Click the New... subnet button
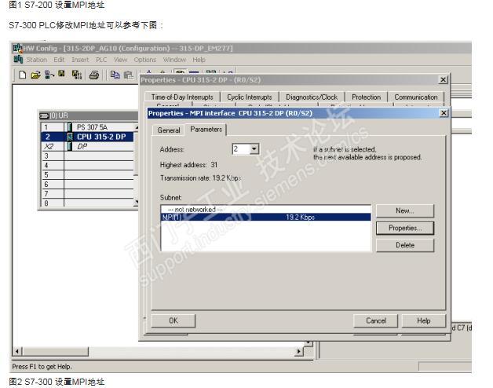 pyautogui.click(x=405, y=210)
